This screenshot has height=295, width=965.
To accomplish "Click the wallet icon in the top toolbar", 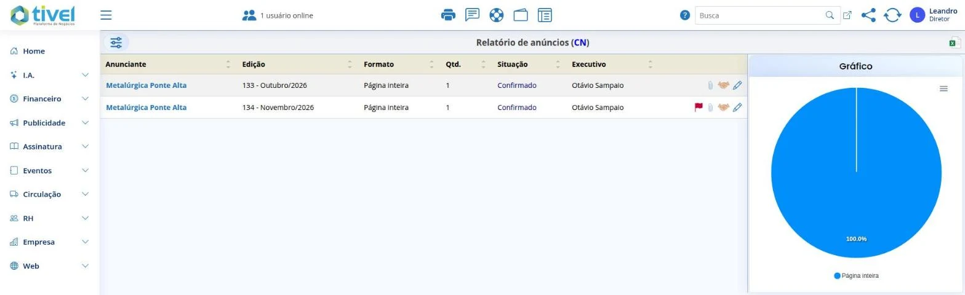I will 521,15.
